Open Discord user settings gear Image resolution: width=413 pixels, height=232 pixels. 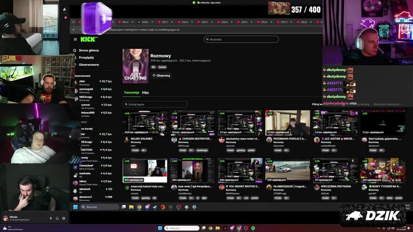(x=64, y=218)
